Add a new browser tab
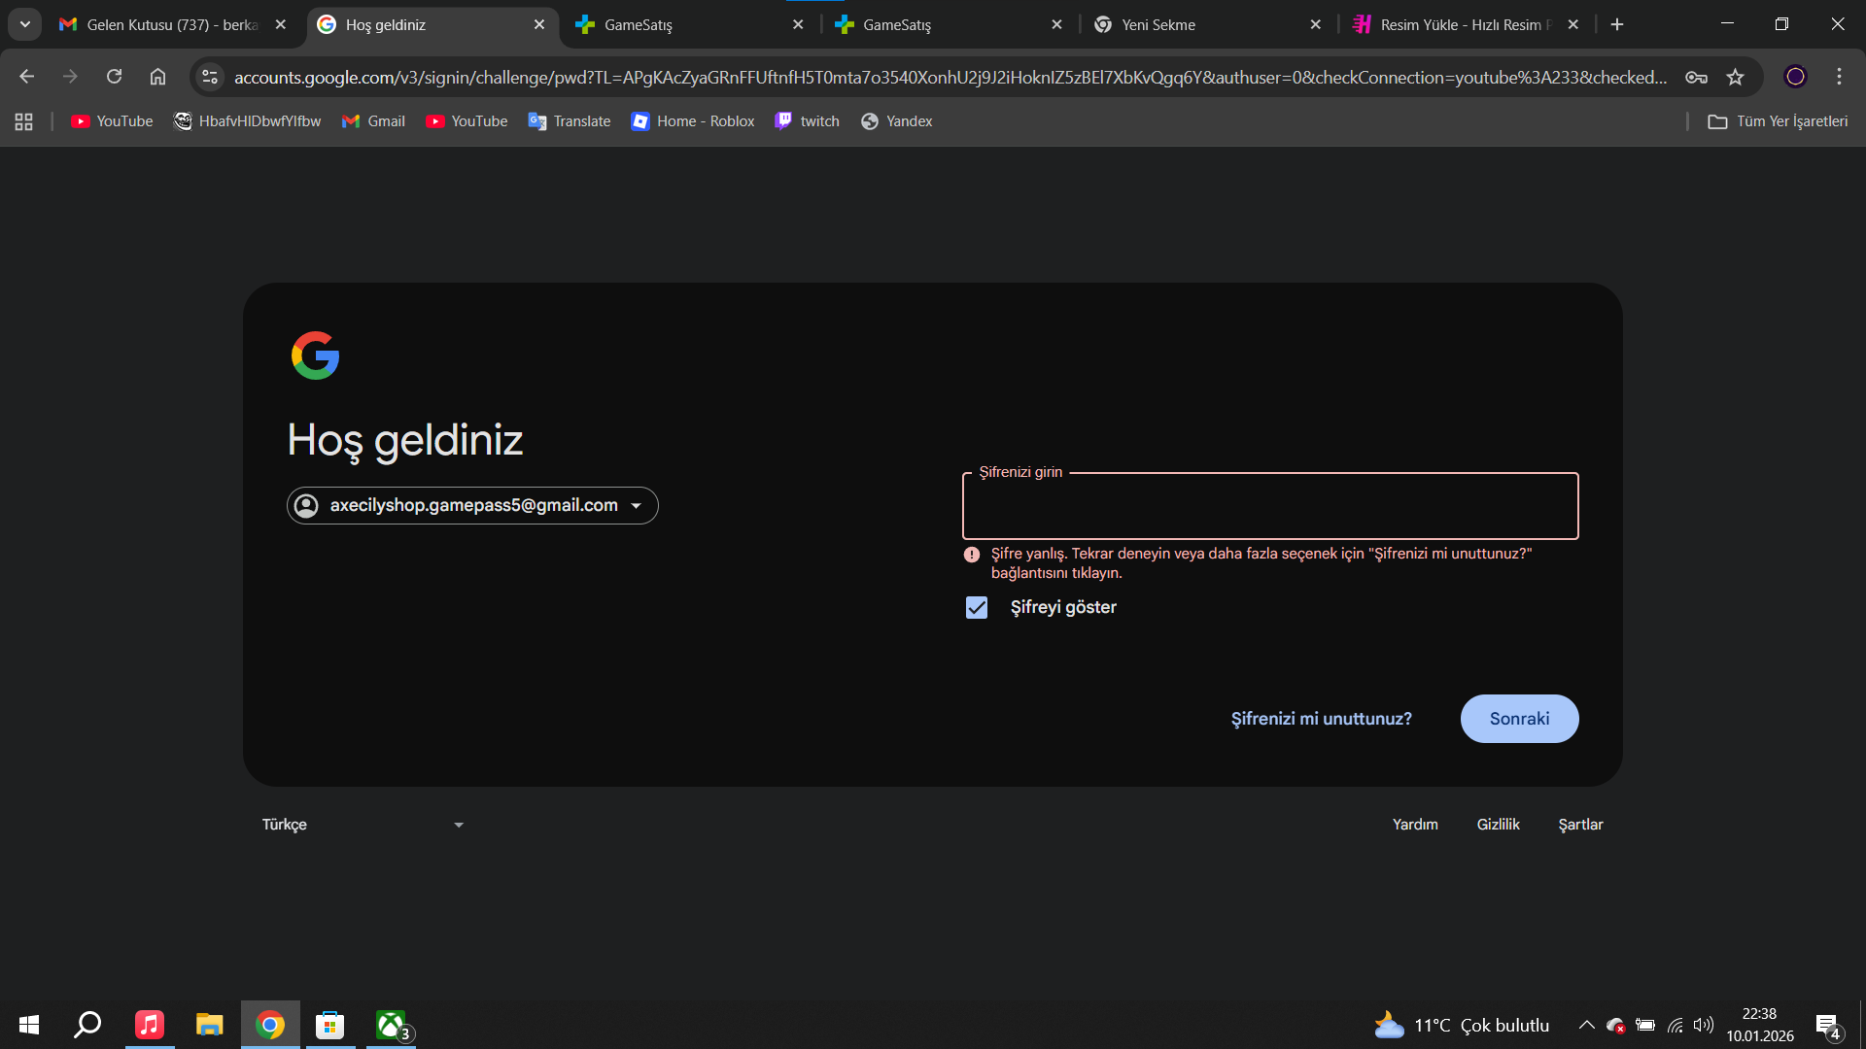The height and width of the screenshot is (1049, 1866). (x=1617, y=24)
